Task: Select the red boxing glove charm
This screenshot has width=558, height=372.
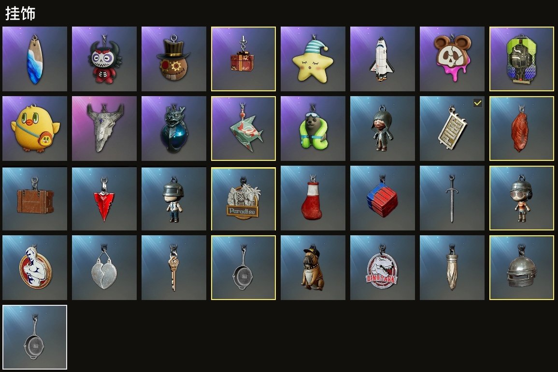Action: pyautogui.click(x=313, y=198)
